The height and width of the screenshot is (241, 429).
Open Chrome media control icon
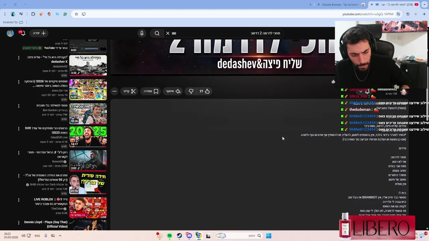(21, 14)
